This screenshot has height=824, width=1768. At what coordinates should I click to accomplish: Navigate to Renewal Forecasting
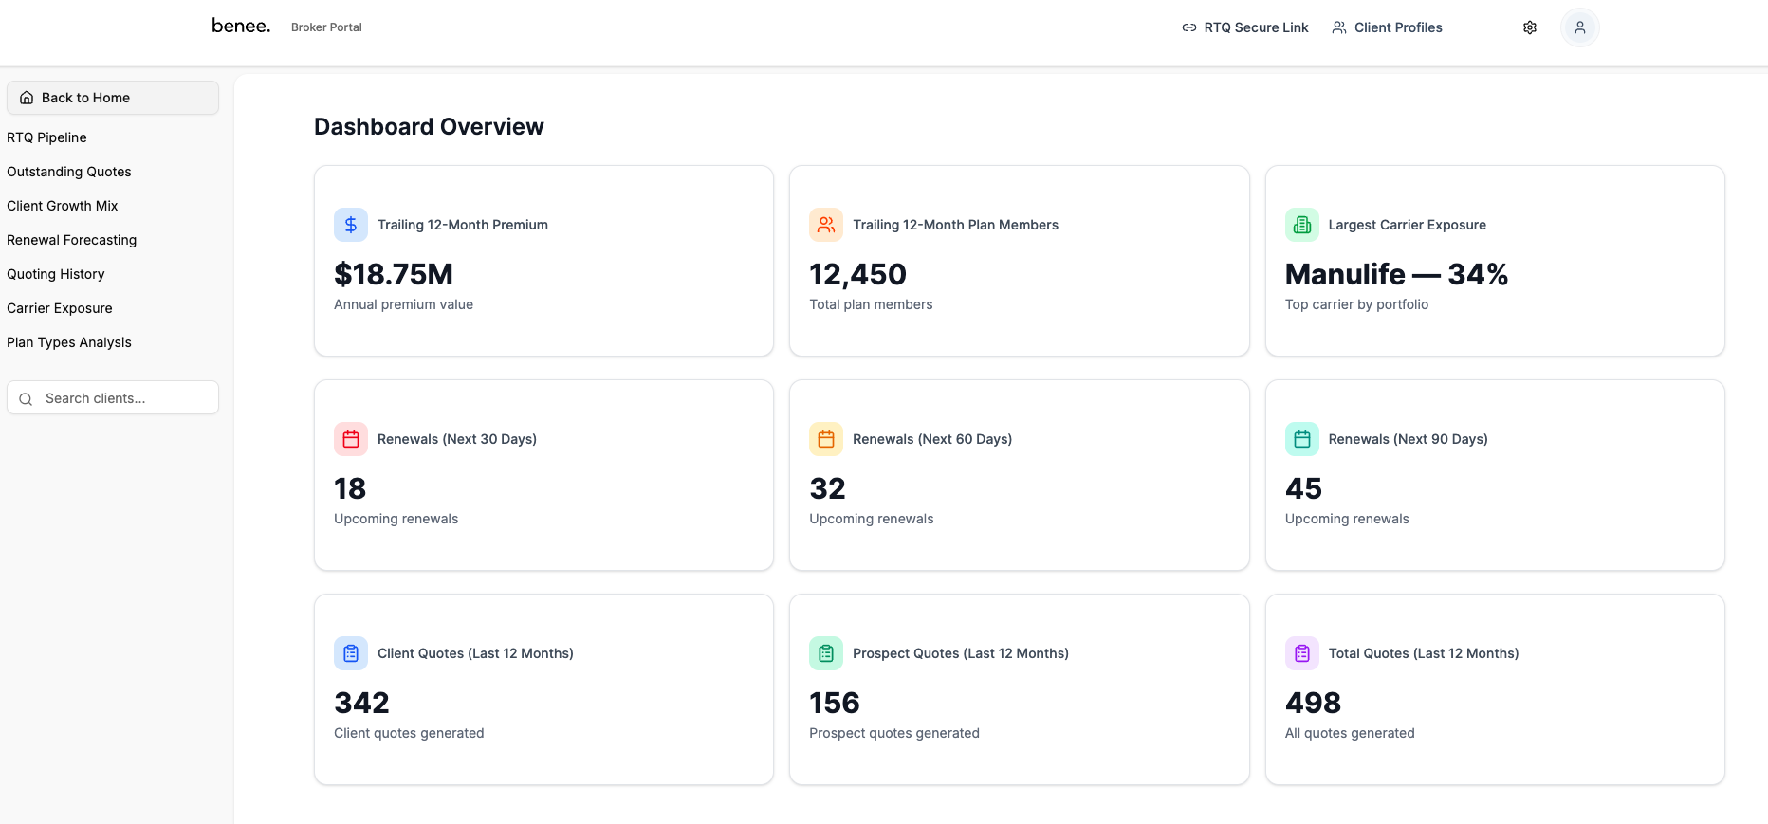tap(72, 240)
